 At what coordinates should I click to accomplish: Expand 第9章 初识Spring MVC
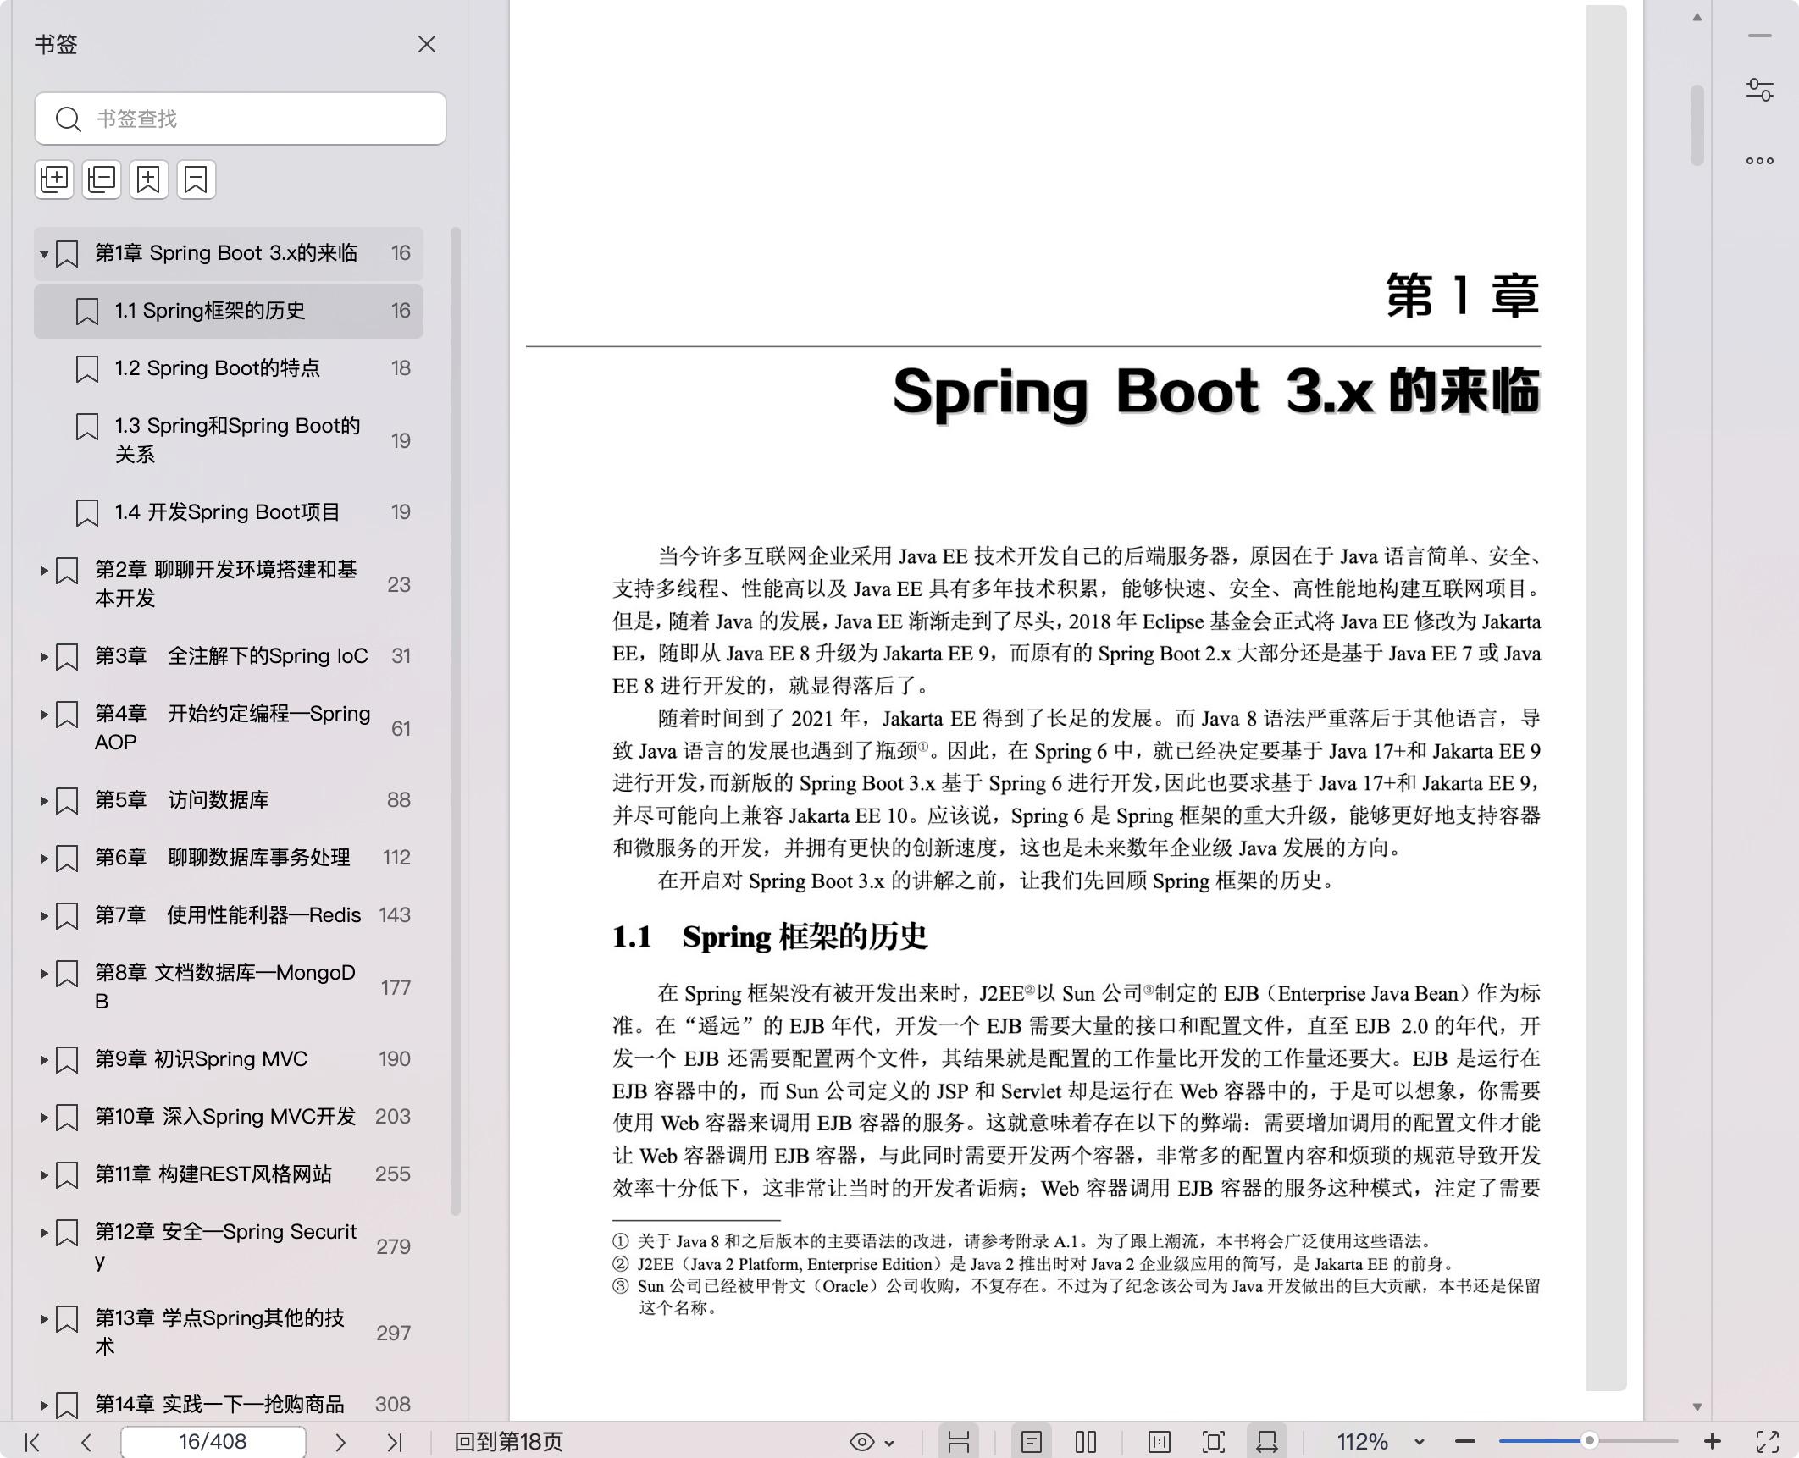44,1059
